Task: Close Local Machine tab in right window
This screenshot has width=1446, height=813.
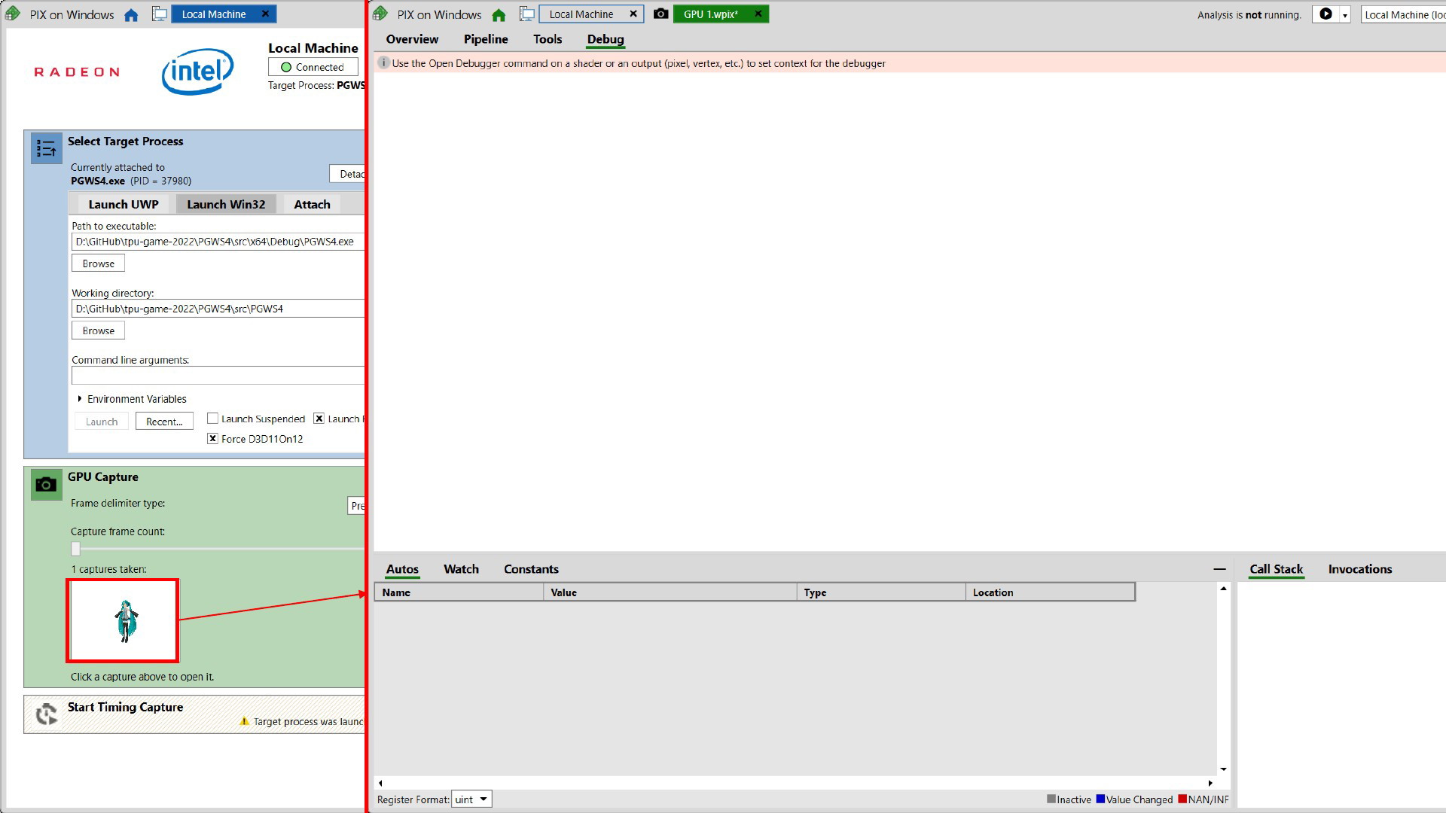Action: click(633, 14)
